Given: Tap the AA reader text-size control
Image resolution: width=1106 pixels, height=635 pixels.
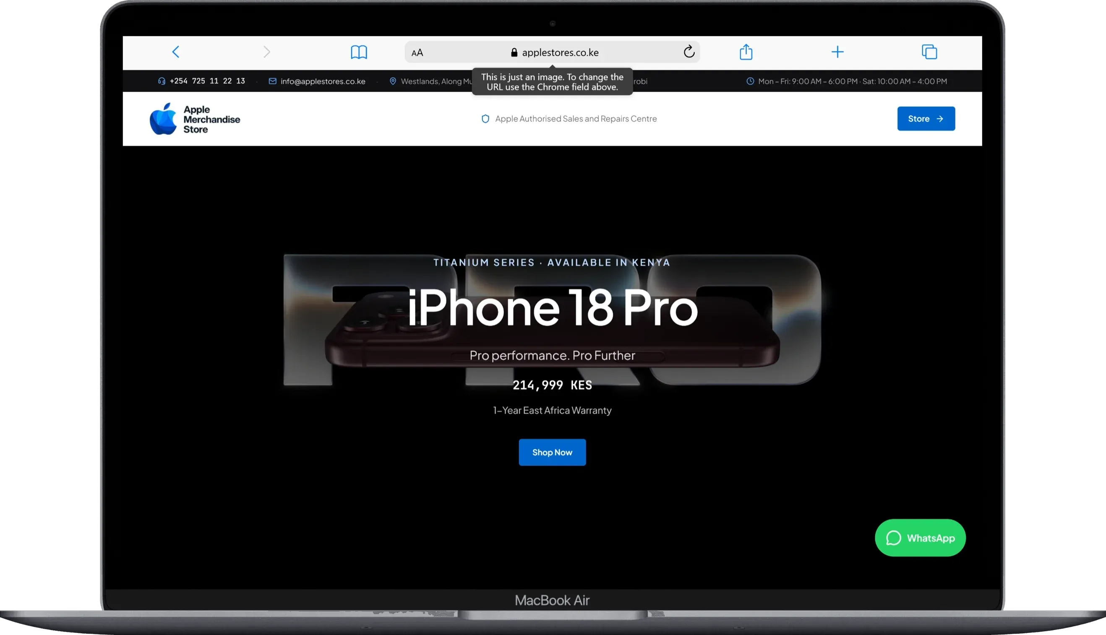Looking at the screenshot, I should point(417,53).
